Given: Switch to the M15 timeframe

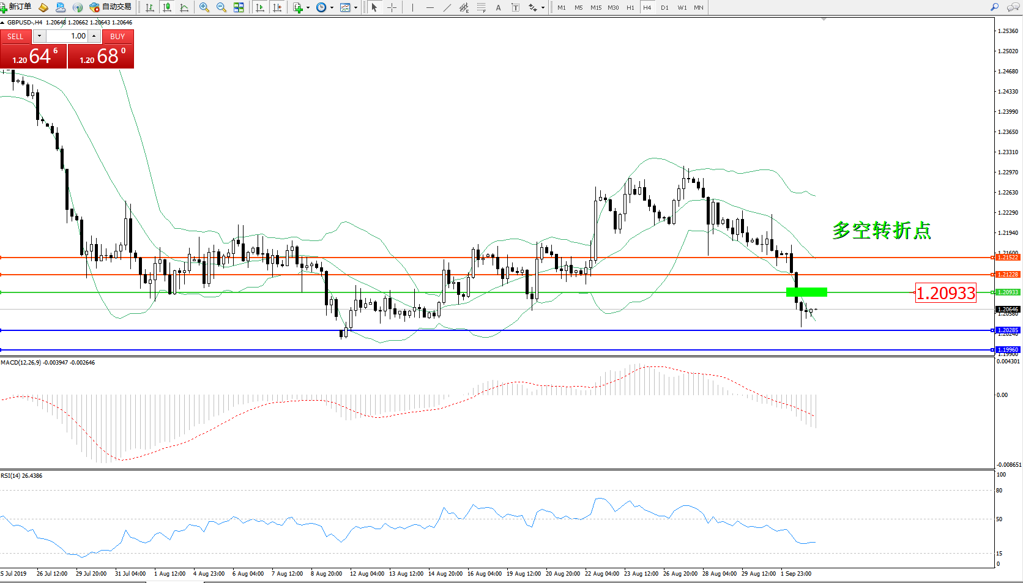Looking at the screenshot, I should click(595, 7).
